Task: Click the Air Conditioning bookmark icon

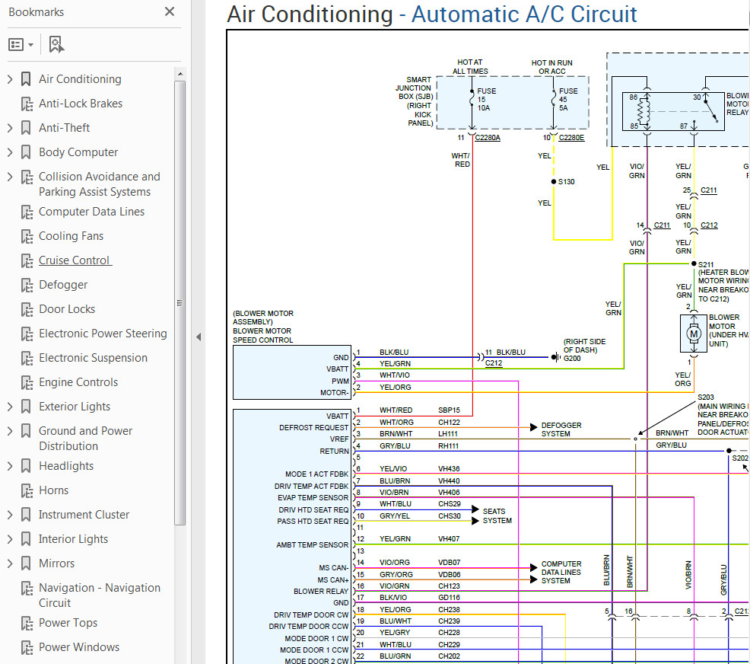Action: (27, 79)
